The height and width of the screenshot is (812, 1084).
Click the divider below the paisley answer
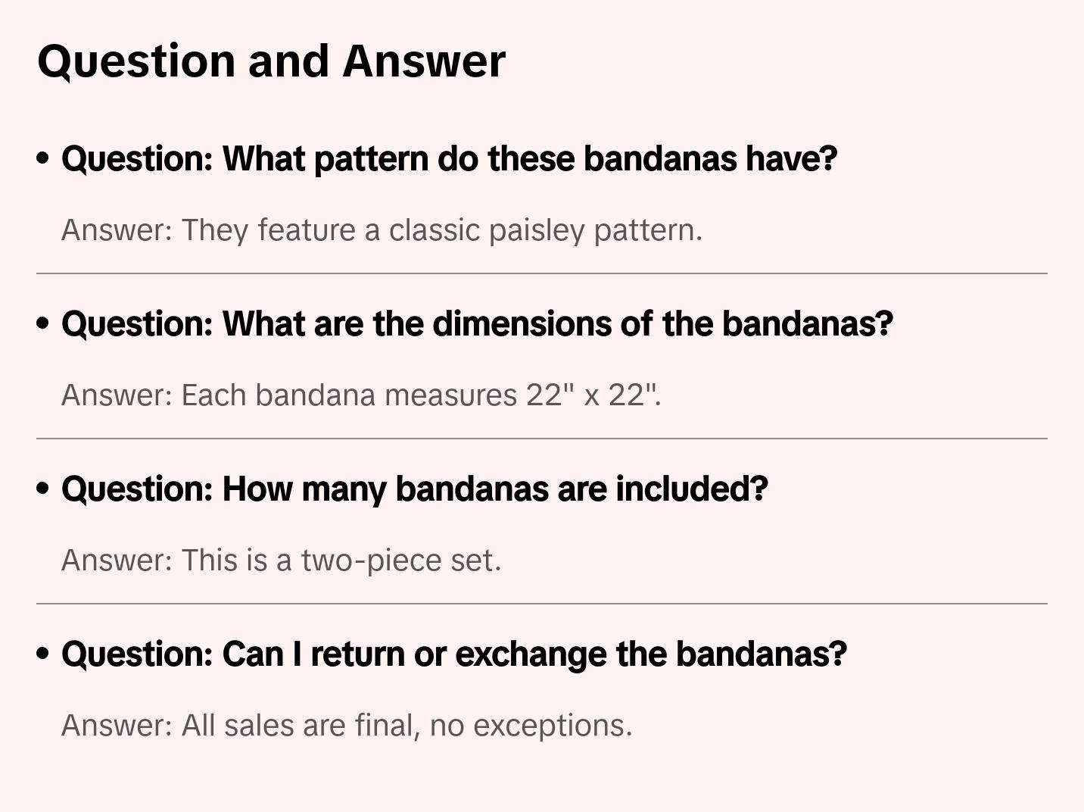click(542, 273)
